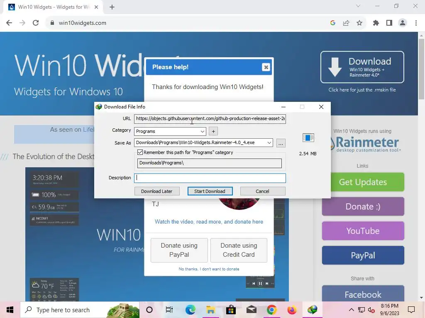Browse for save location with the ellipsis button
This screenshot has height=318, width=425.
coord(281,143)
